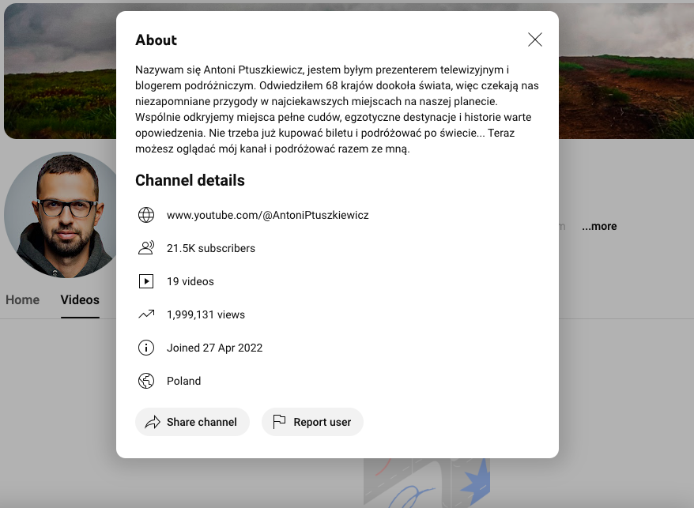Click the '21.5K subscribers' text

211,248
